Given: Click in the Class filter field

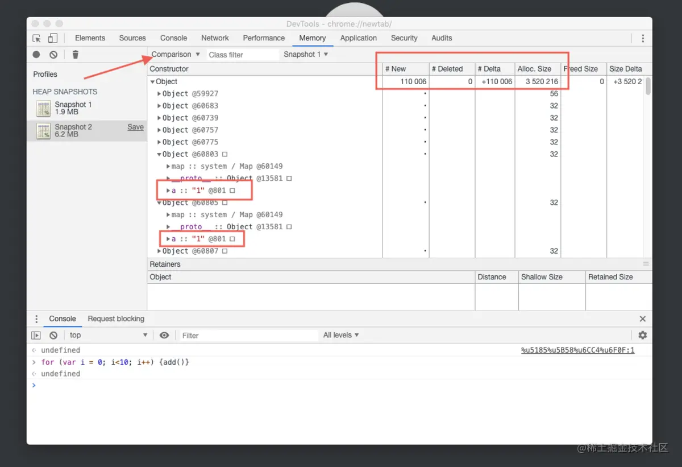Looking at the screenshot, I should tap(242, 55).
